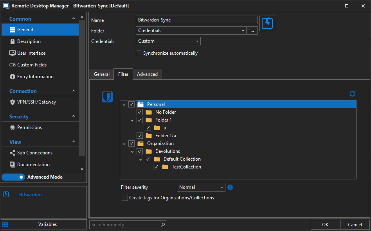This screenshot has height=231, width=371.
Task: Switch to the Advanced tab
Action: (147, 74)
